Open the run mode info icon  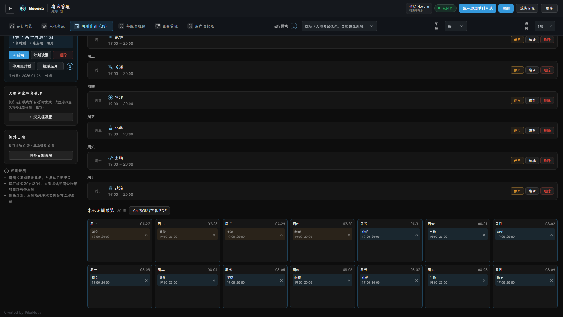294,26
